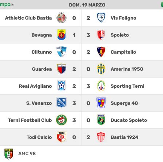The width and height of the screenshot is (163, 162).
Task: Click the DOM. 19 MARZO date header
Action: [x=87, y=5]
